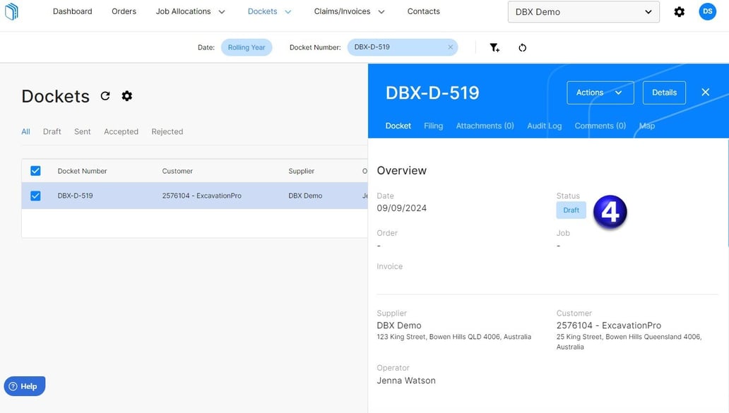
Task: Click the DBX Demo supplier cell
Action: (x=305, y=196)
